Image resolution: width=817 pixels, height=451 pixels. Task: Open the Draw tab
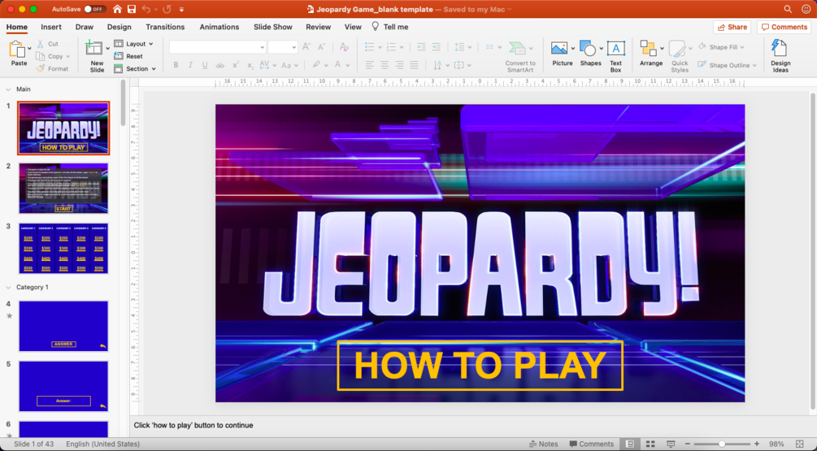coord(85,27)
